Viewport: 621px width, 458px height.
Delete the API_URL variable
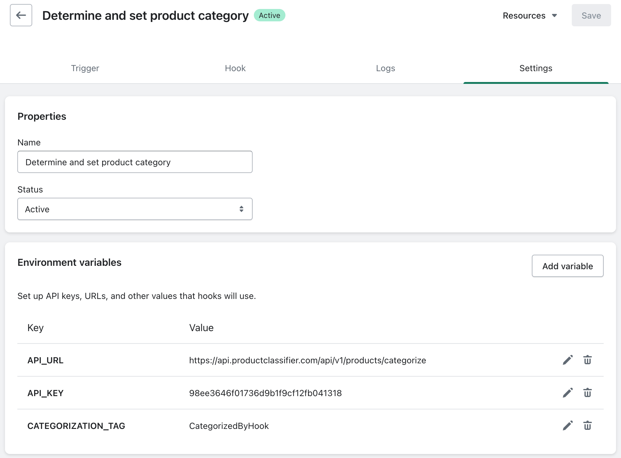click(x=587, y=360)
